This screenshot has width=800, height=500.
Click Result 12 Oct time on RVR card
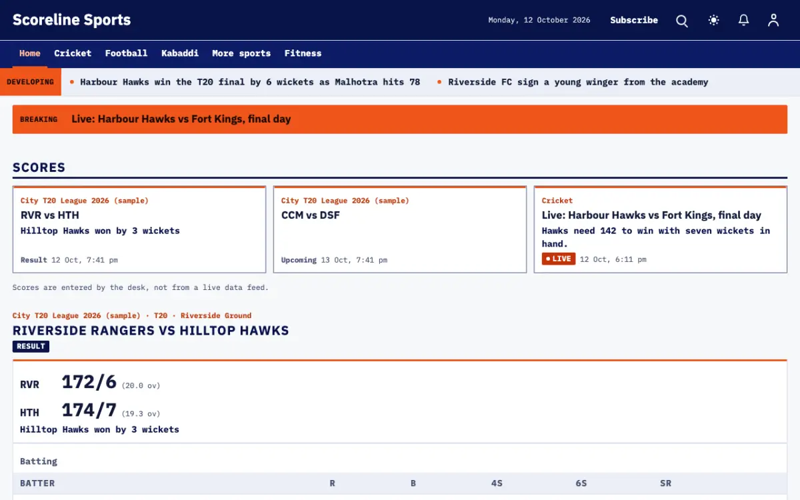point(69,260)
